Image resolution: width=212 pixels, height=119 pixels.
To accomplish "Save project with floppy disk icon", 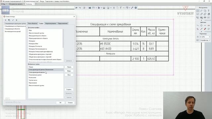I will click(93, 8).
